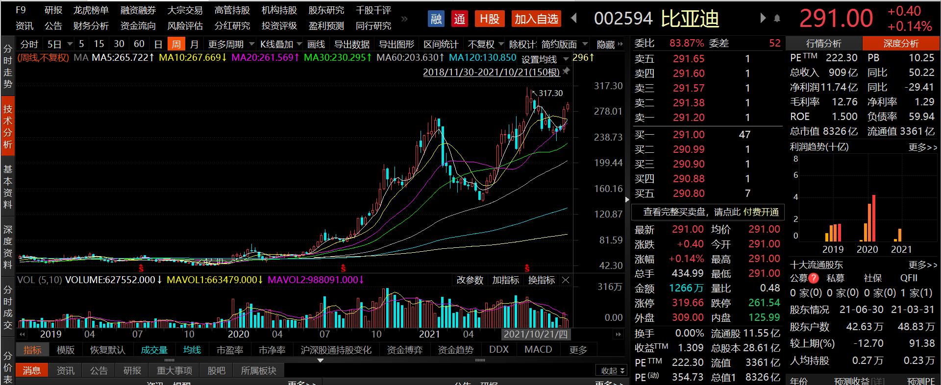Go to previous stock with left arrow

coord(574,19)
